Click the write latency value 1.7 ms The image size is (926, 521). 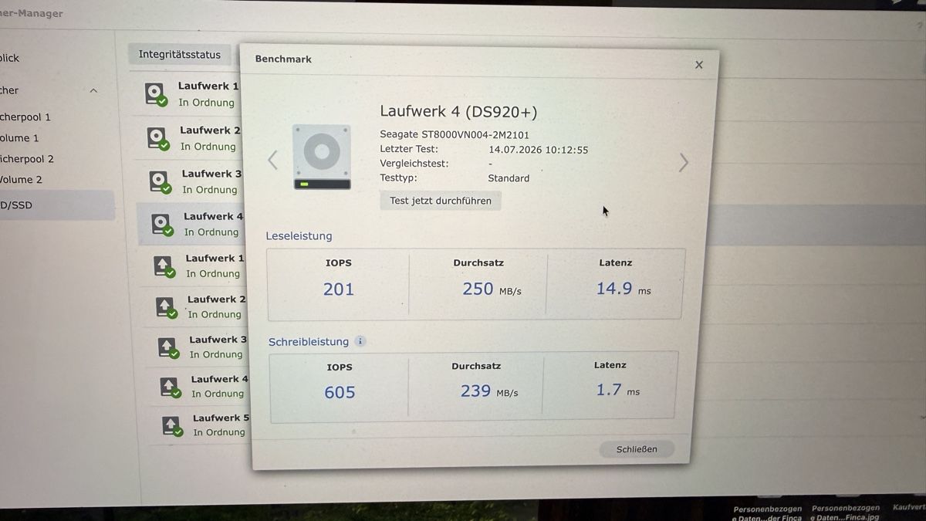point(617,390)
